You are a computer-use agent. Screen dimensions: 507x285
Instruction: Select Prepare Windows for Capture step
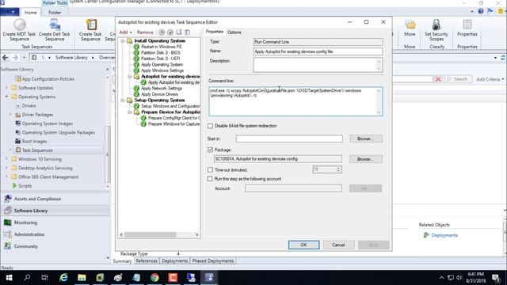174,124
